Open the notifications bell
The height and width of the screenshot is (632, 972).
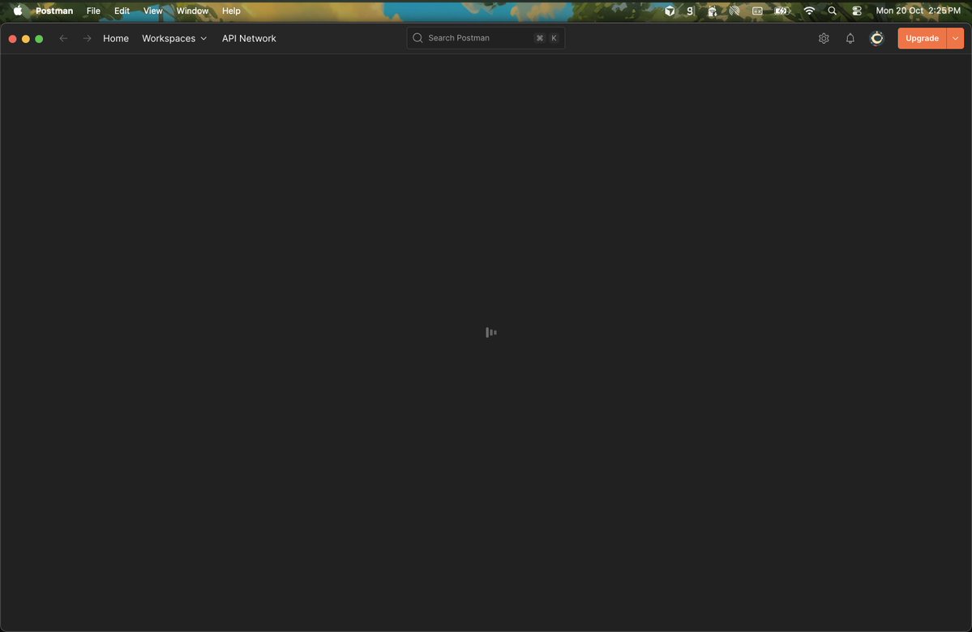pos(850,38)
